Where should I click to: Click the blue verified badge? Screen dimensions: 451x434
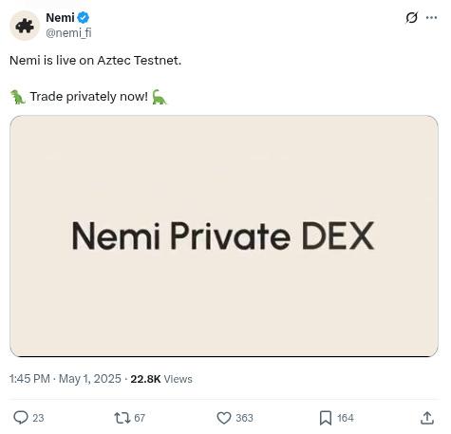[x=83, y=18]
